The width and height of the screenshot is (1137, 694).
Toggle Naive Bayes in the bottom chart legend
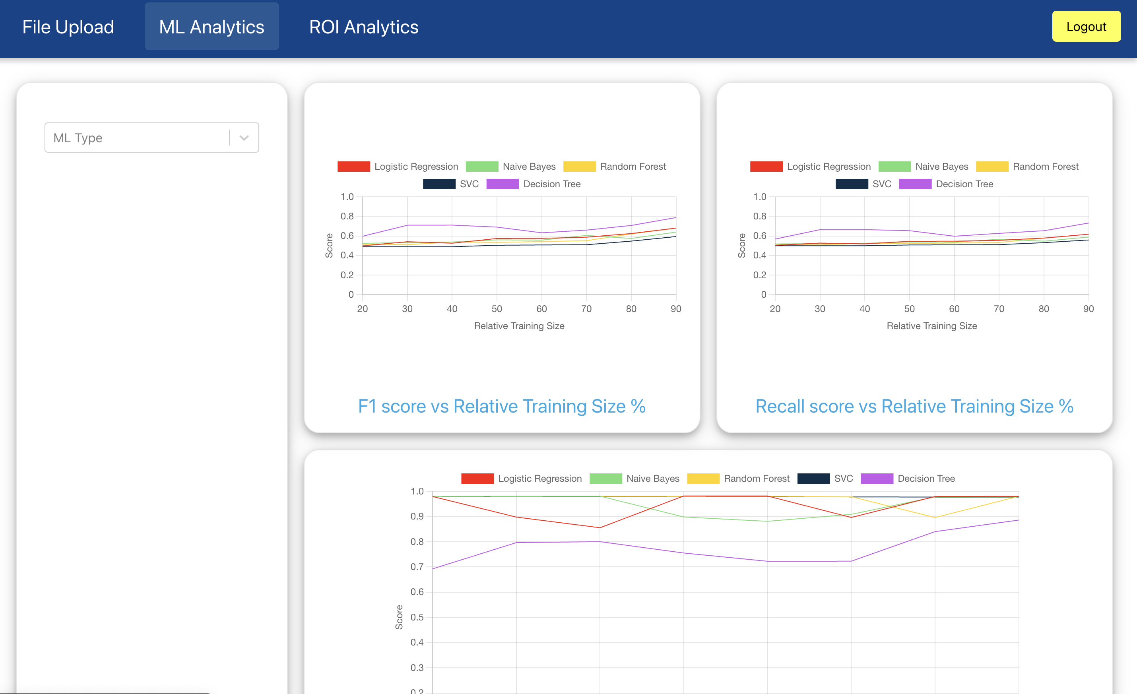click(x=634, y=479)
